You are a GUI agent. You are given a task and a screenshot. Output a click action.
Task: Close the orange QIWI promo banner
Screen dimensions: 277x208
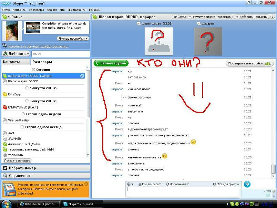point(86,184)
